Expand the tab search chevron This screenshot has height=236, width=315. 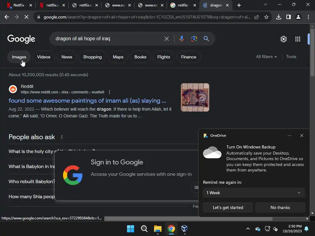click(x=265, y=4)
